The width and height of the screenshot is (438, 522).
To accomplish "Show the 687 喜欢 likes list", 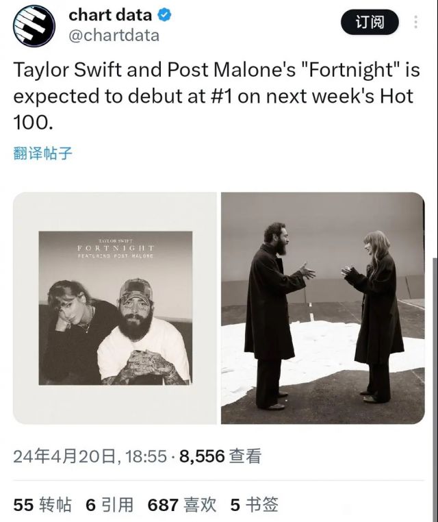I will [182, 505].
